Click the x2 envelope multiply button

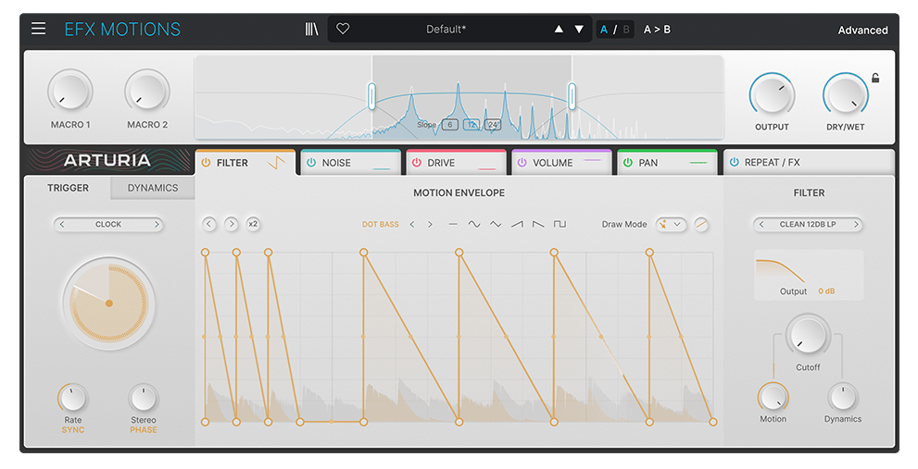pyautogui.click(x=253, y=224)
